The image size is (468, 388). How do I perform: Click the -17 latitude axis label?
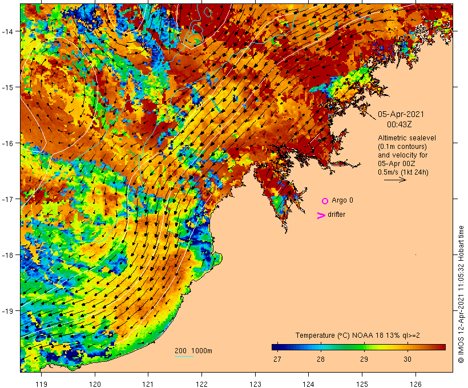pos(7,199)
